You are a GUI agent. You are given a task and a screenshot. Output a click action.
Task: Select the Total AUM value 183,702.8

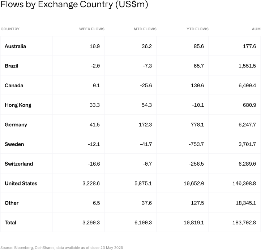point(244,223)
